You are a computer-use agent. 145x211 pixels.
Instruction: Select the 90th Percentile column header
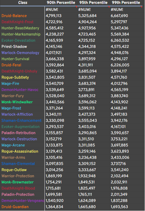[61, 3]
